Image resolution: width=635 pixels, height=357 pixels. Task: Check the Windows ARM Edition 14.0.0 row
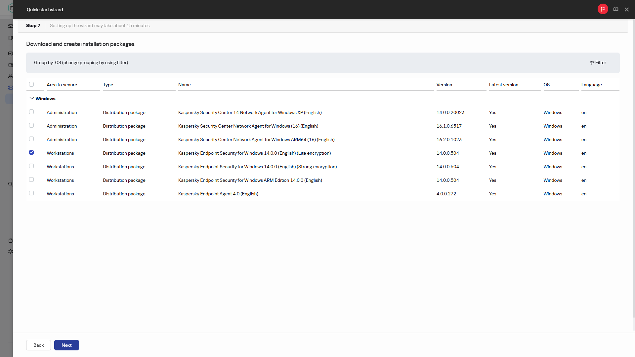tap(31, 179)
